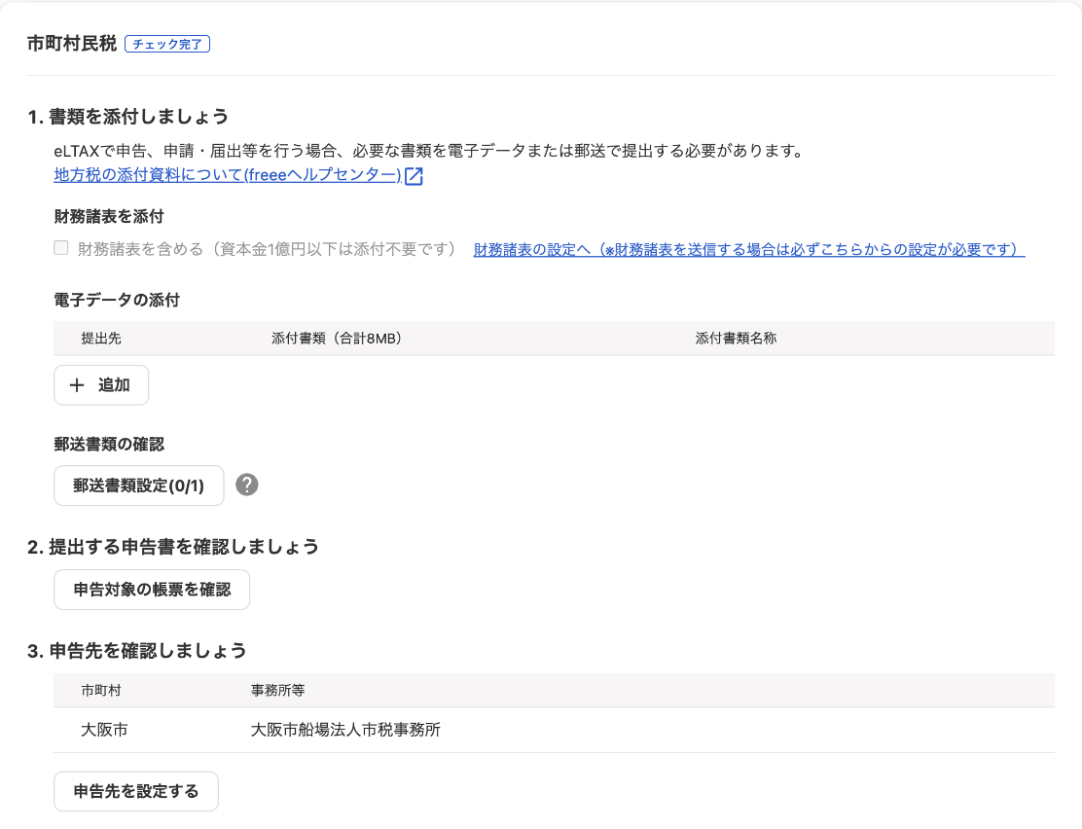Click the external link icon after freeeヘルプセンター
The width and height of the screenshot is (1082, 829).
(x=415, y=176)
